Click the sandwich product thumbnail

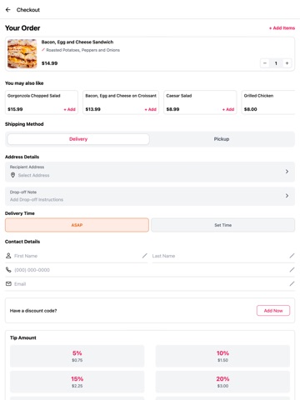click(22, 54)
